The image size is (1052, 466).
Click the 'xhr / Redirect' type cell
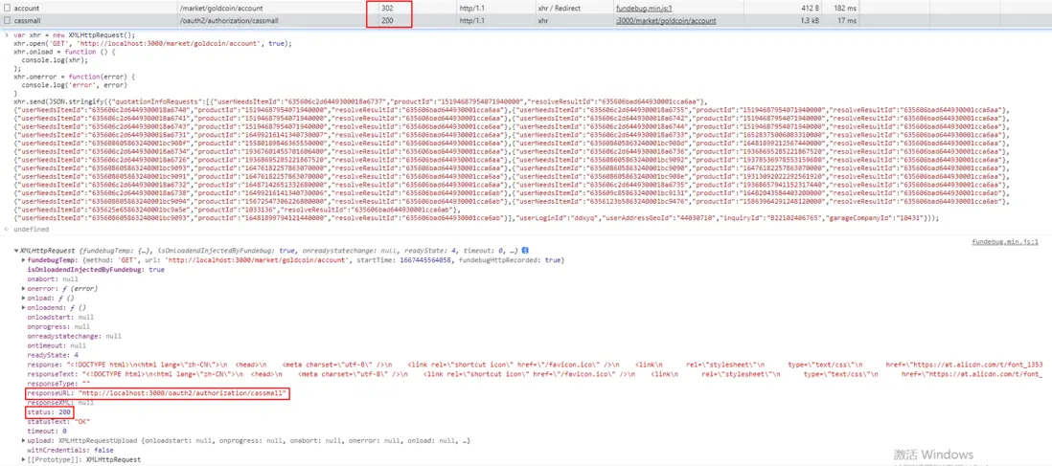560,8
